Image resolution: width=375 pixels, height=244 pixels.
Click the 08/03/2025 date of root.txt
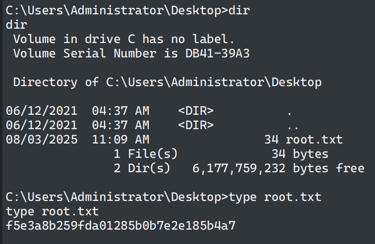point(42,140)
